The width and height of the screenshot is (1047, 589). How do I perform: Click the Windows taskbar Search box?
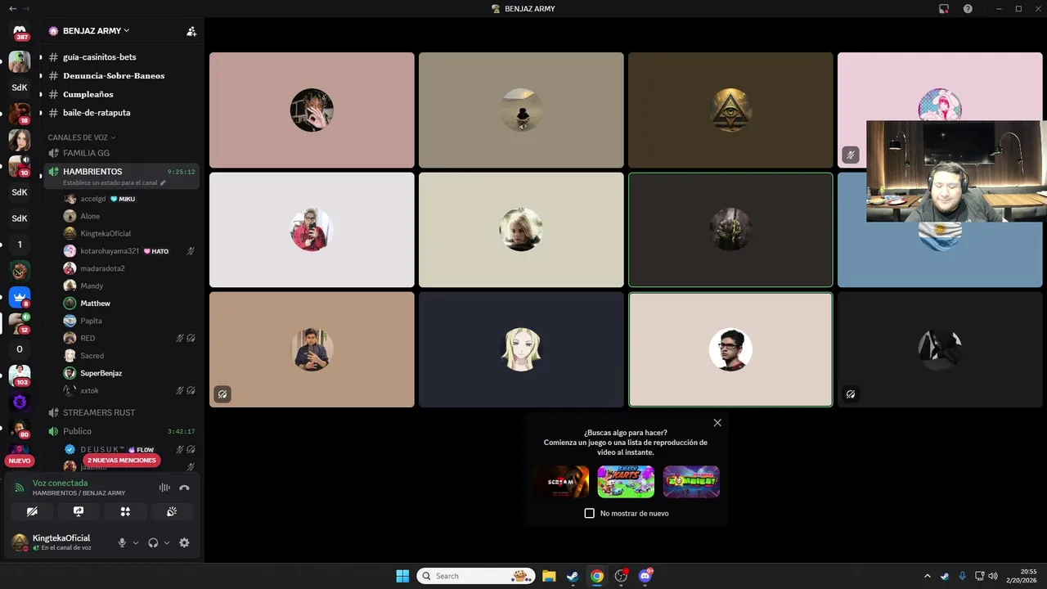pos(476,576)
